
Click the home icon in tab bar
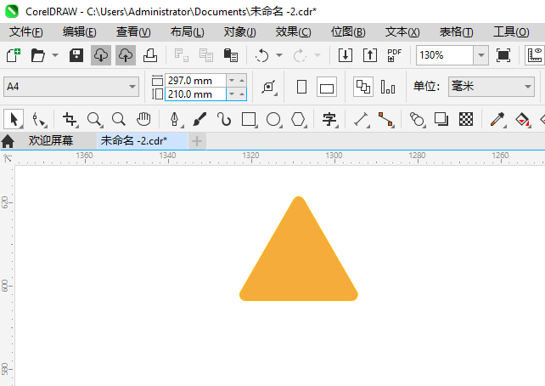(x=8, y=141)
